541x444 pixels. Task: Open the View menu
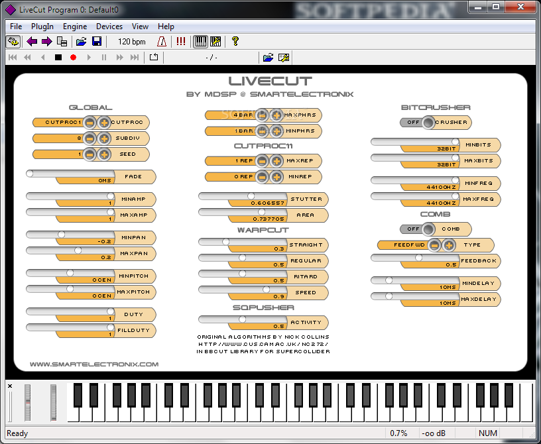click(140, 27)
